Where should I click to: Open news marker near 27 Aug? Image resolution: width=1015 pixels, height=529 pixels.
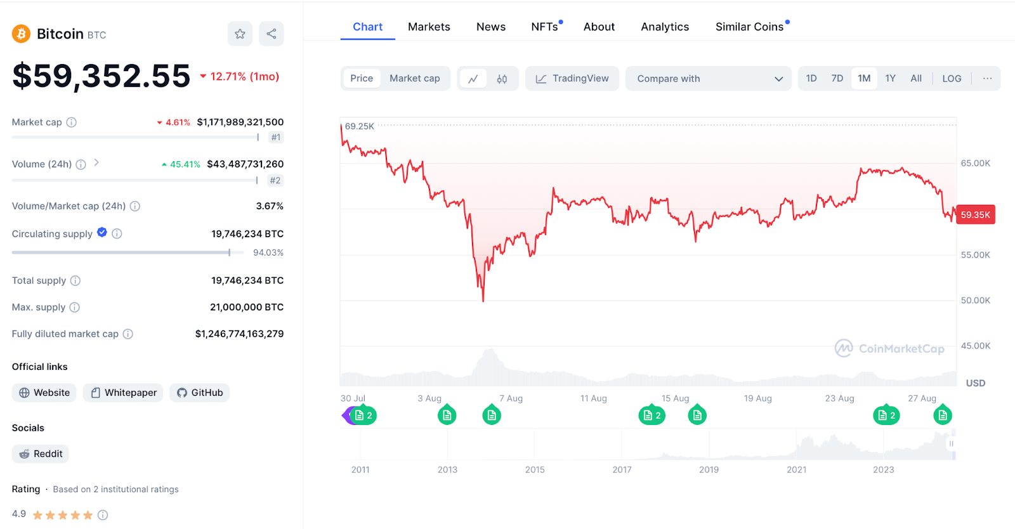pos(943,415)
